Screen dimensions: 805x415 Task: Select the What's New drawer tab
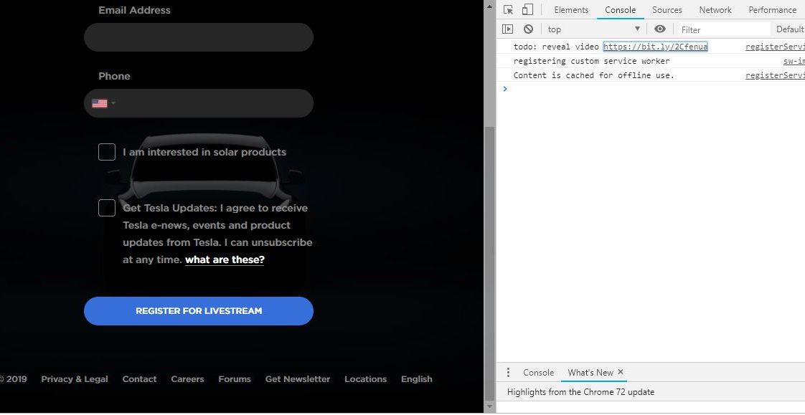pos(590,373)
